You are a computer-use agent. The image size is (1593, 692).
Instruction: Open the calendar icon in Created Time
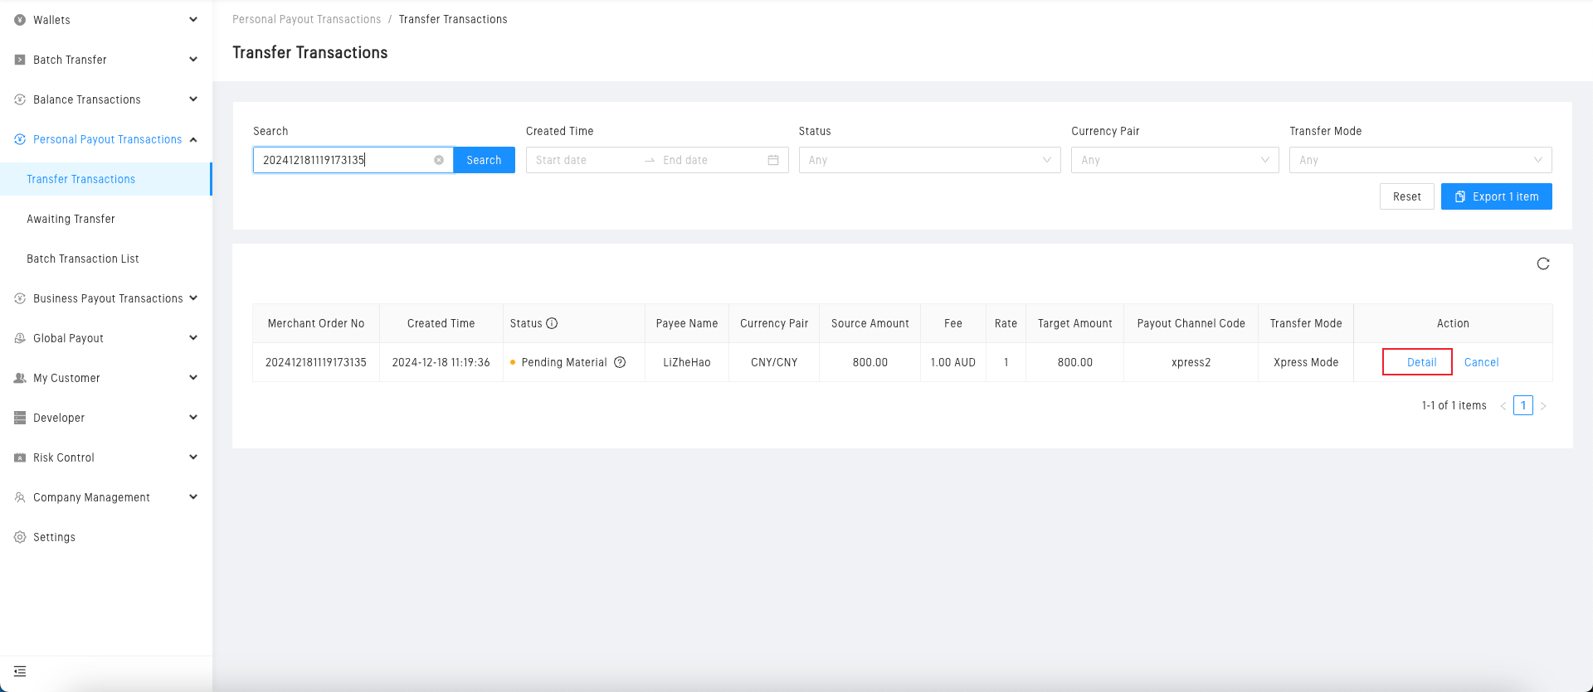pyautogui.click(x=772, y=160)
